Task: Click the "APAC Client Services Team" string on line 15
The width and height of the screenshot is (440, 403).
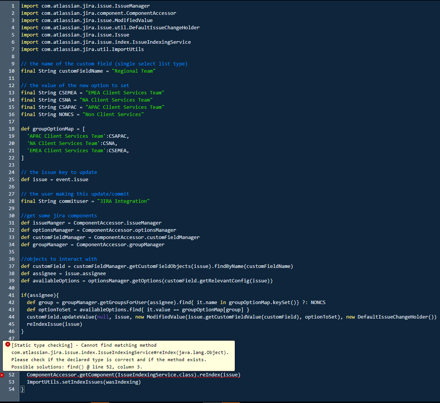Action: 125,107
